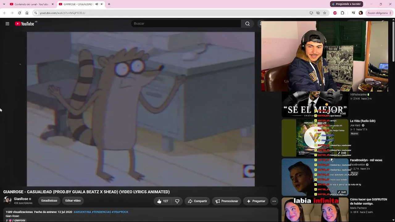395x222 pixels.
Task: Click Cómo hacer que DISFRUTEN title
Action: pos(368,202)
